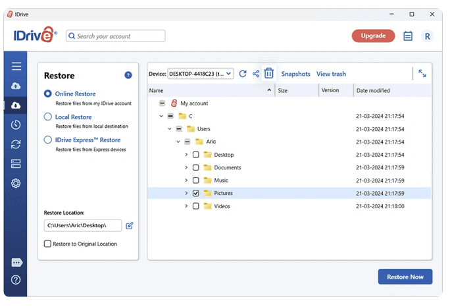
Task: Click the Restore help info icon
Action: [128, 75]
